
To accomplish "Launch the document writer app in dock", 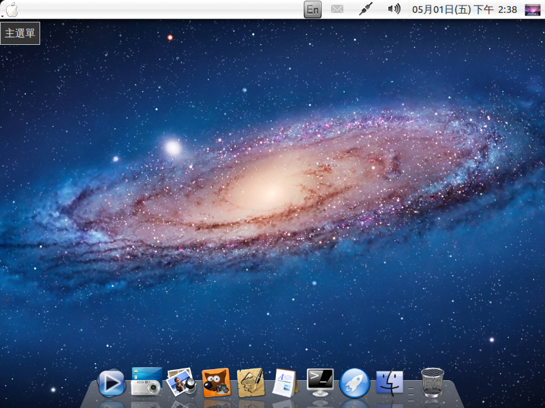I will point(285,382).
